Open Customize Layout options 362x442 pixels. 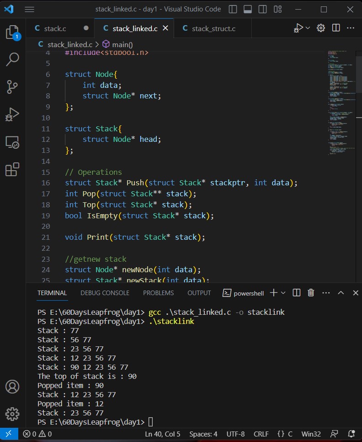tap(277, 9)
